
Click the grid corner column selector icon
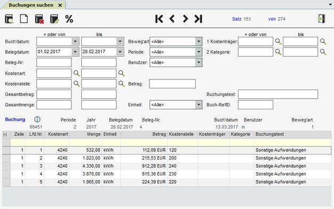(5, 134)
